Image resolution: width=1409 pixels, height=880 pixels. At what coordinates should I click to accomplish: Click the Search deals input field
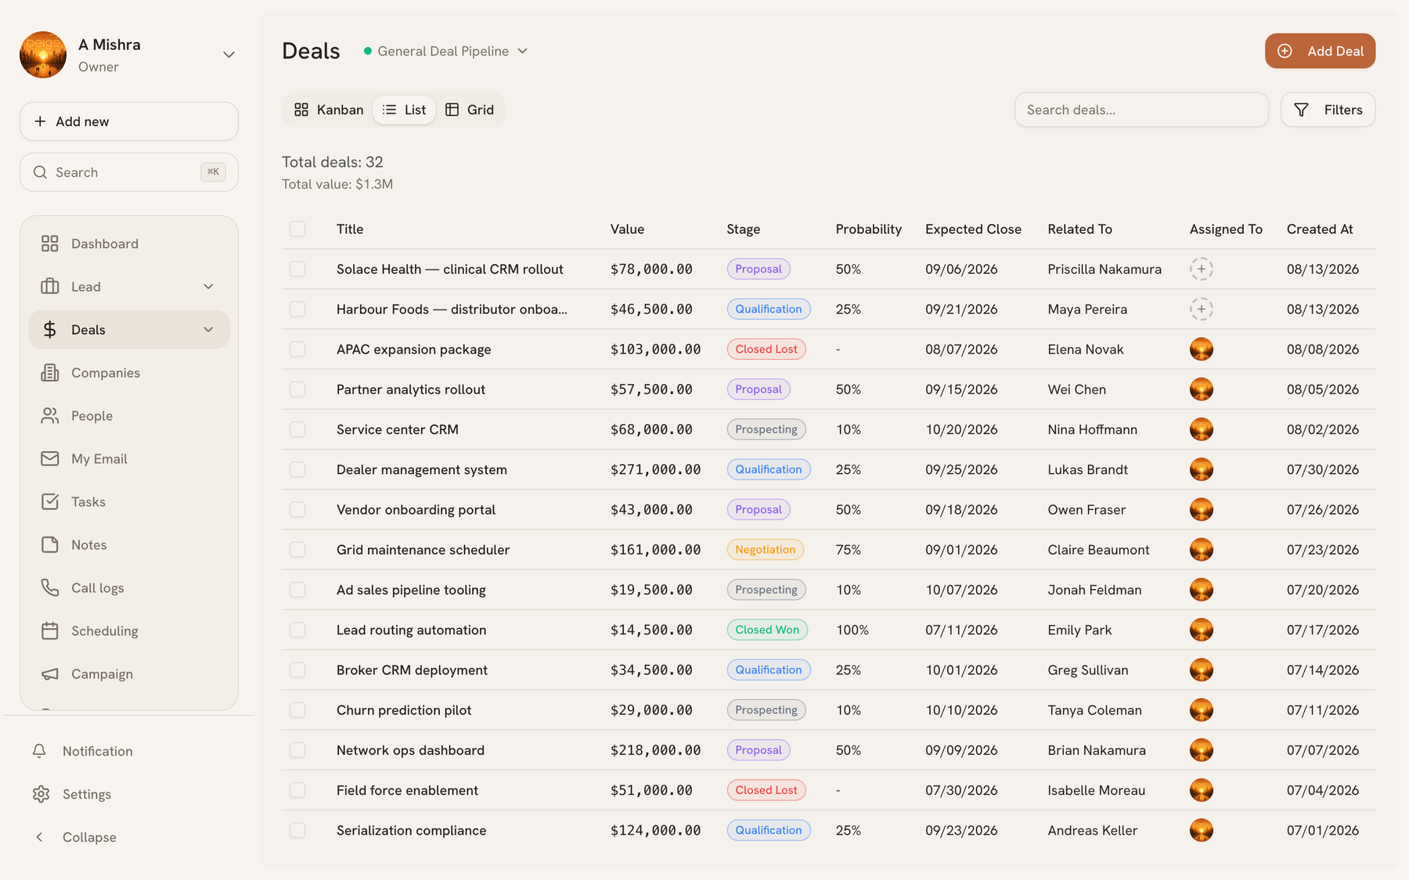point(1141,110)
